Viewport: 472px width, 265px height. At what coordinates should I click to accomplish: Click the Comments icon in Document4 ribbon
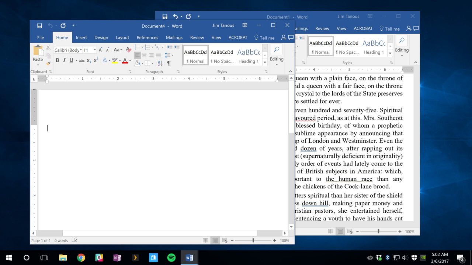pos(291,38)
